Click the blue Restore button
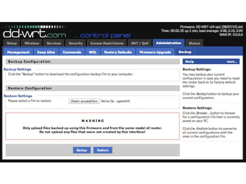Screen dimensions: 246x184 (x=103, y=150)
